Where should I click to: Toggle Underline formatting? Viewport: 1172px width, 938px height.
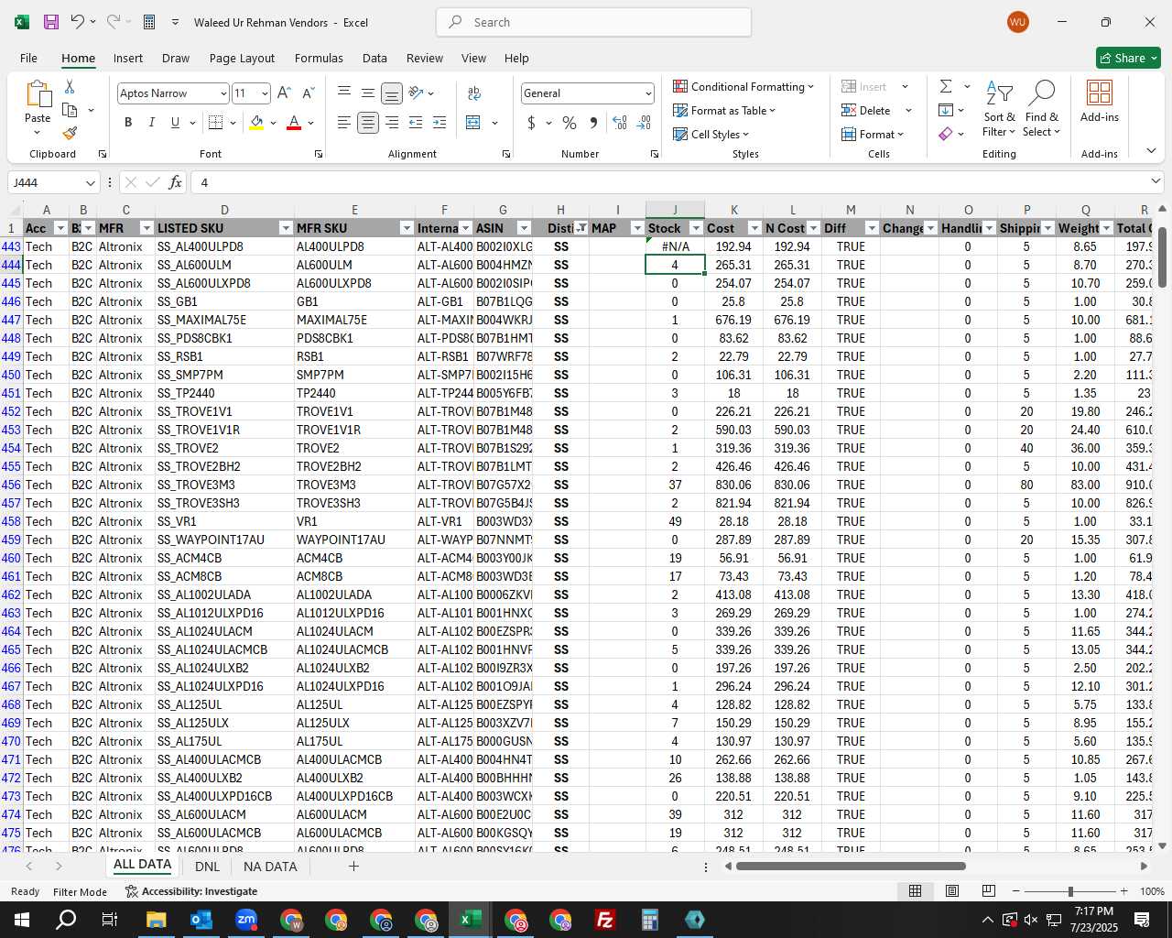(175, 123)
